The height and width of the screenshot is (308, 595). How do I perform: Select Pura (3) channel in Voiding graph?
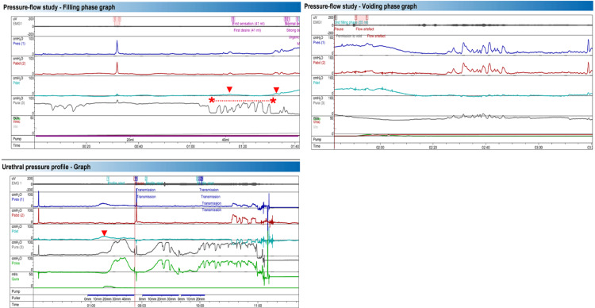tap(319, 102)
